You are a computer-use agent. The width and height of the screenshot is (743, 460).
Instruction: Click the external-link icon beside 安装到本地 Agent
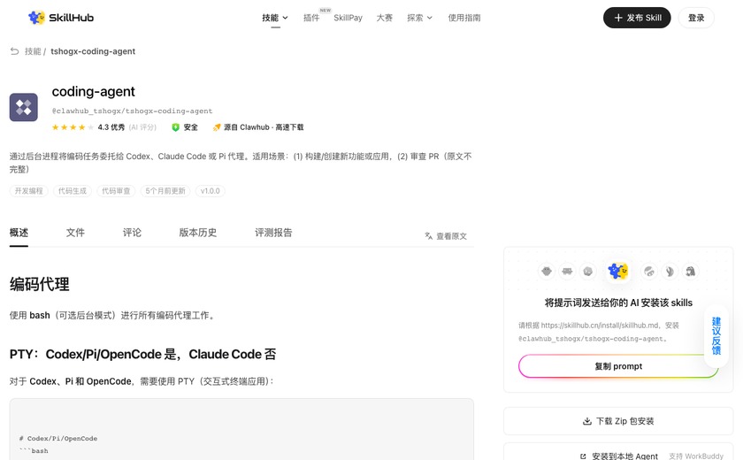coord(583,456)
